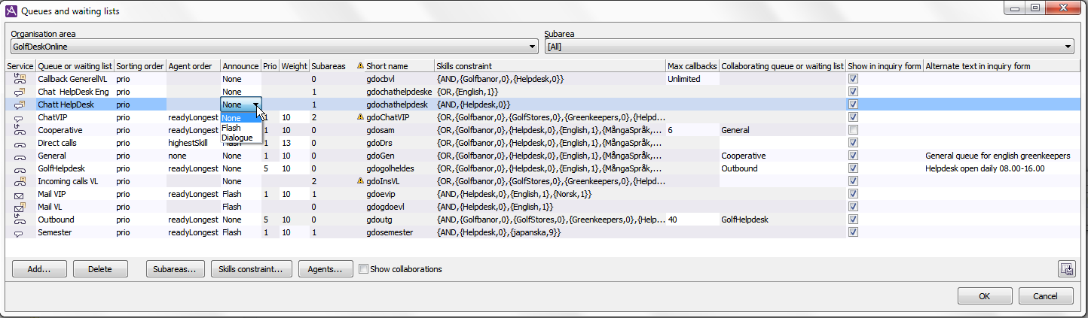Click the Max callbacks cell for Outbound

click(692, 220)
